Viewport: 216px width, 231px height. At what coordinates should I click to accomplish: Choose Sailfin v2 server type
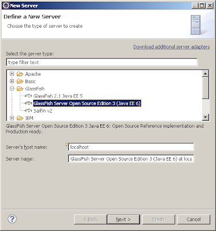pos(43,111)
